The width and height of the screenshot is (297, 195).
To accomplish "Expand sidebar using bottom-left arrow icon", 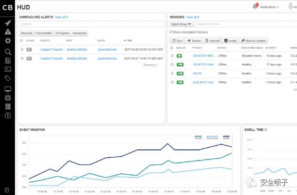I will pos(7,190).
